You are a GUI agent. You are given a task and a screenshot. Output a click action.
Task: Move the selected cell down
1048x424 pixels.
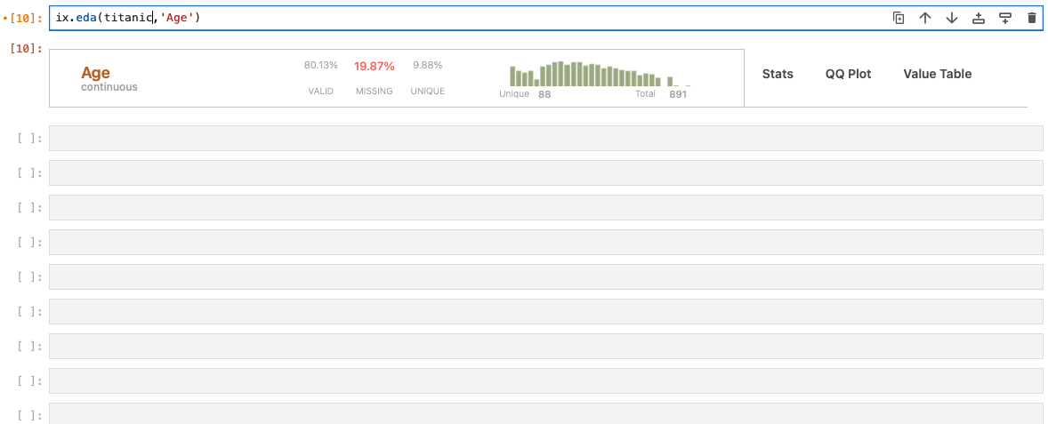(952, 18)
